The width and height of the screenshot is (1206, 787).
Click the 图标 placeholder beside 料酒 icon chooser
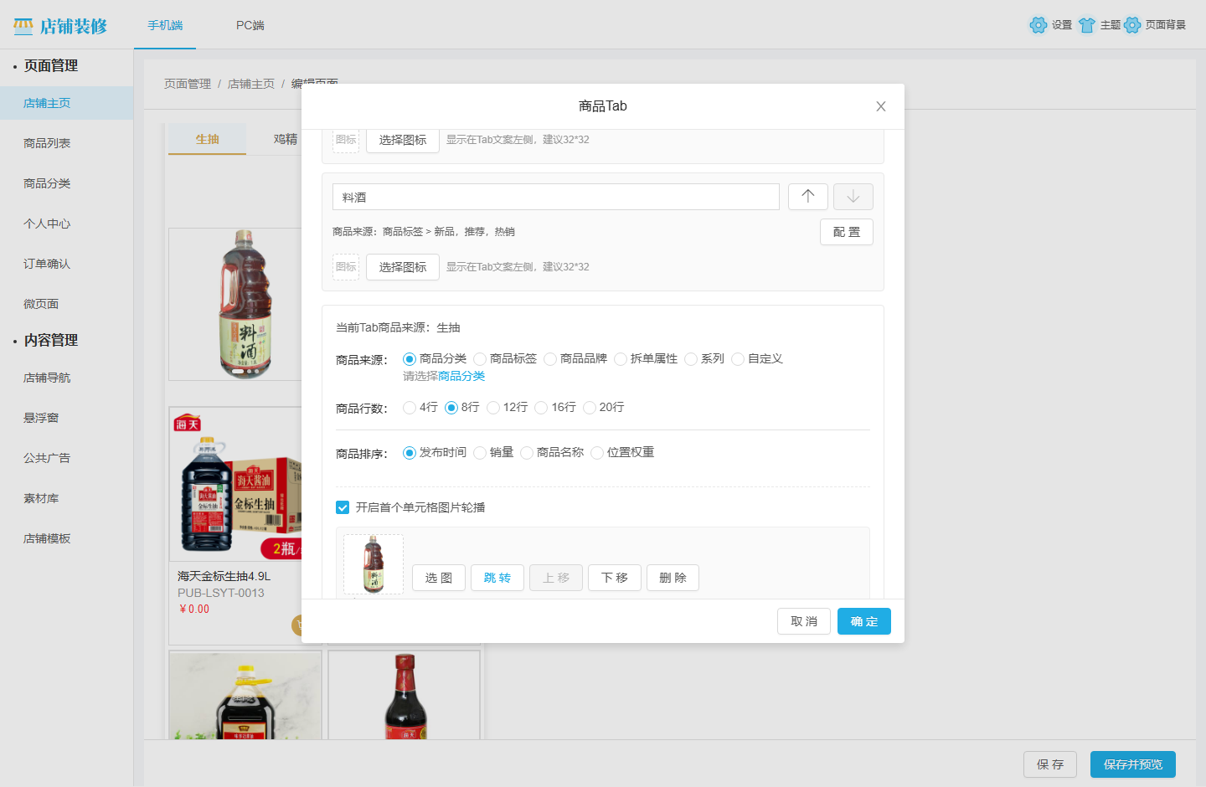pyautogui.click(x=346, y=267)
